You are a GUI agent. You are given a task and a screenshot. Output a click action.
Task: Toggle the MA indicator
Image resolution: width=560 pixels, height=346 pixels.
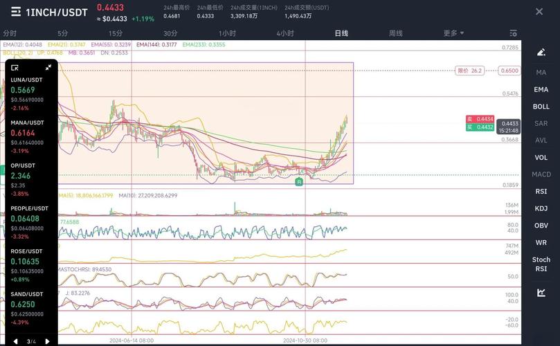(541, 73)
